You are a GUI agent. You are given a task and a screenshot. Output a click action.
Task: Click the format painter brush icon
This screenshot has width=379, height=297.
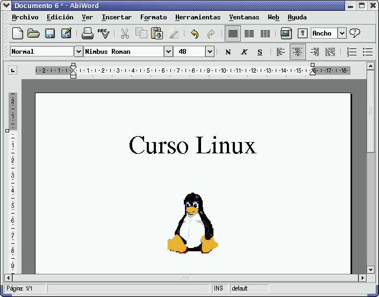click(174, 33)
